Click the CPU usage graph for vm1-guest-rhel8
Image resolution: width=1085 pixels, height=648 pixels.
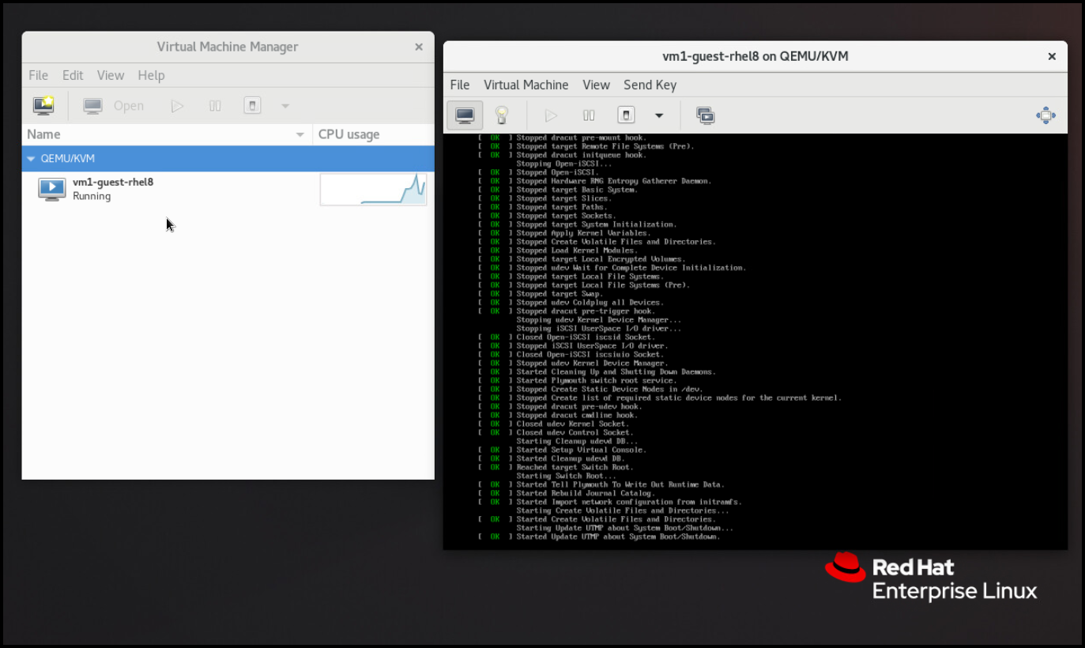(373, 190)
